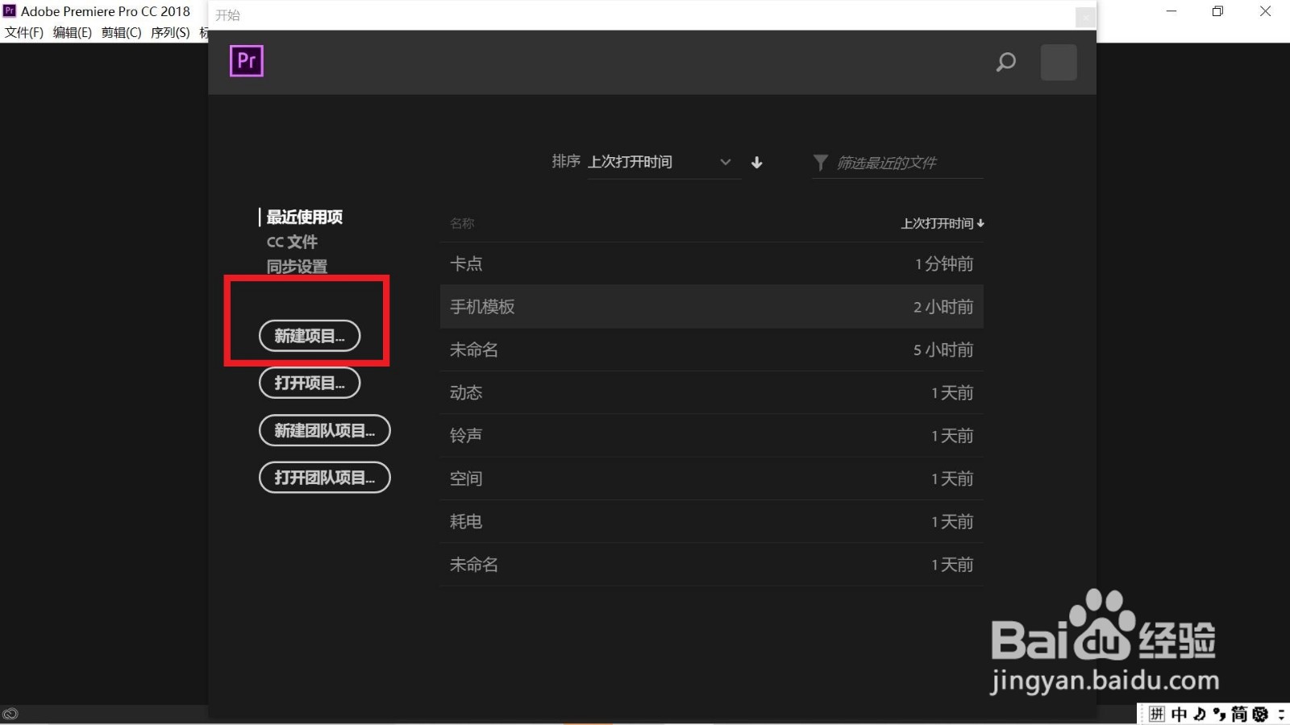
Task: Open the 文件(F) menu
Action: click(x=24, y=32)
